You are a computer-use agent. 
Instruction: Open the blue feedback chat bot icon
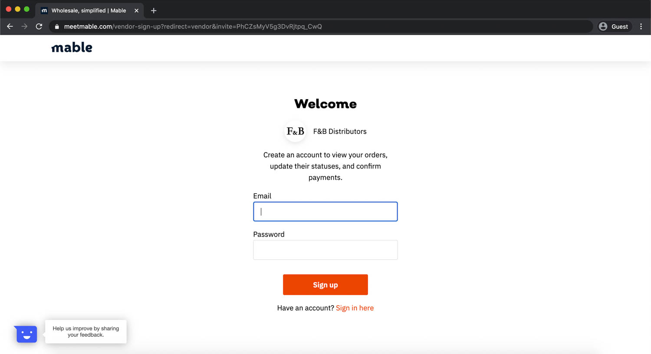(x=26, y=334)
